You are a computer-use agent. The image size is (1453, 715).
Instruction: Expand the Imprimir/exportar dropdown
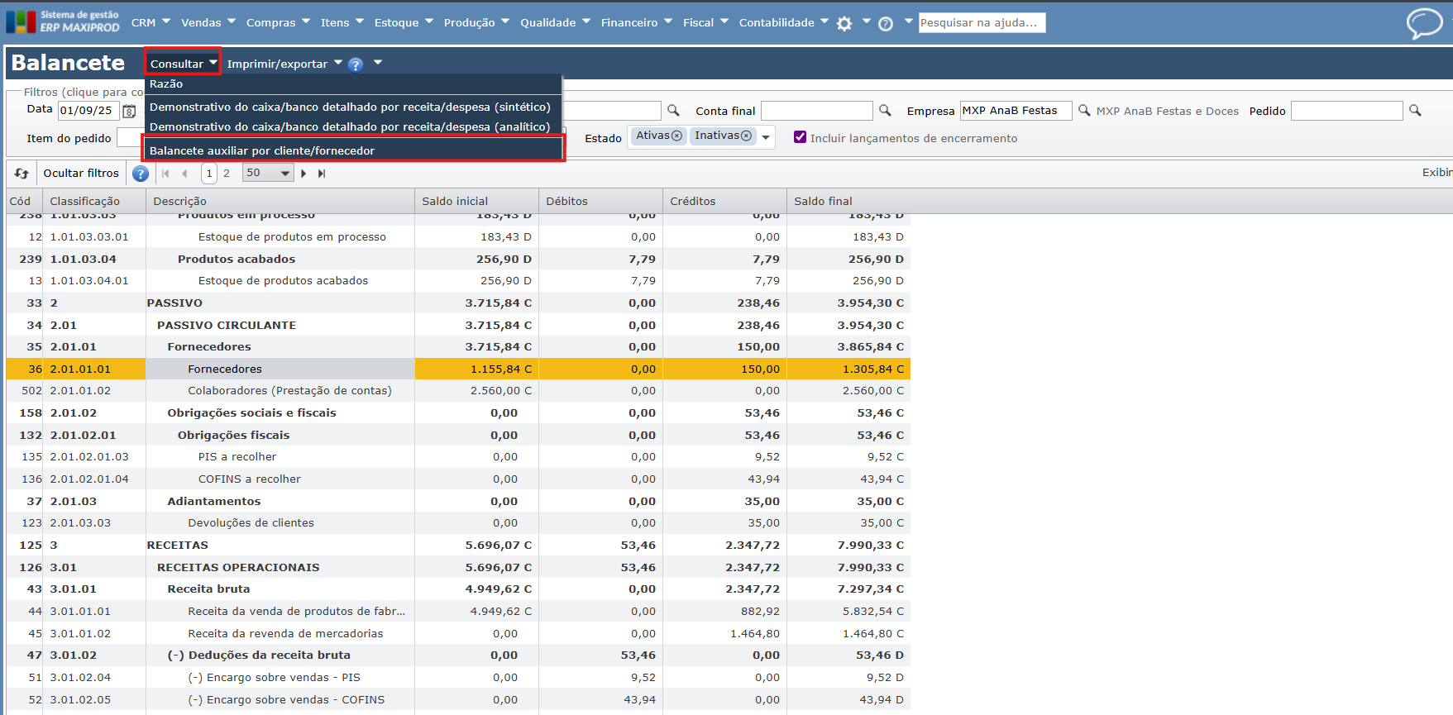(x=284, y=64)
